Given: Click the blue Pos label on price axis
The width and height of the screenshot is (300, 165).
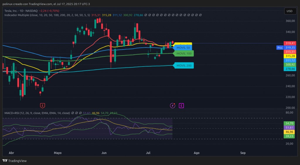Looking at the screenshot, I should (280, 47).
